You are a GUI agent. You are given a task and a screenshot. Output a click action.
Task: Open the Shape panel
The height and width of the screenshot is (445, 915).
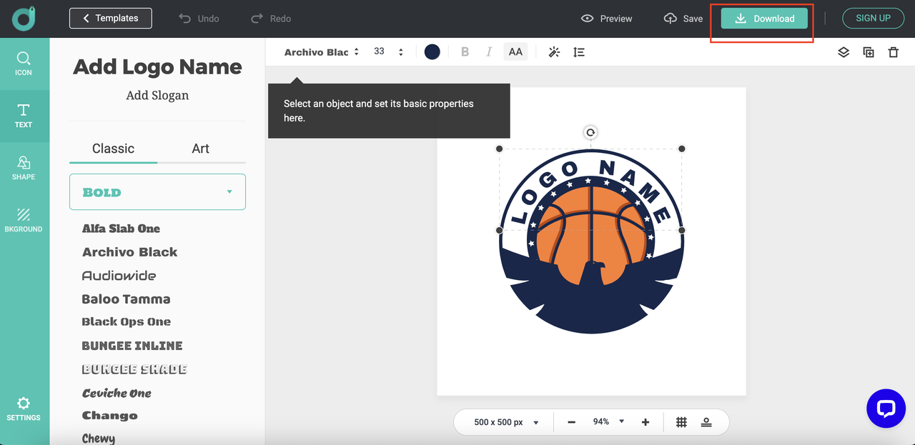24,168
